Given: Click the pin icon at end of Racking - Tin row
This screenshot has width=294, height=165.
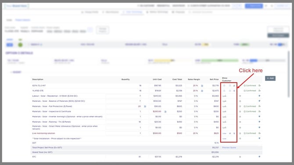Looking at the screenshot, I should [x=259, y=122].
